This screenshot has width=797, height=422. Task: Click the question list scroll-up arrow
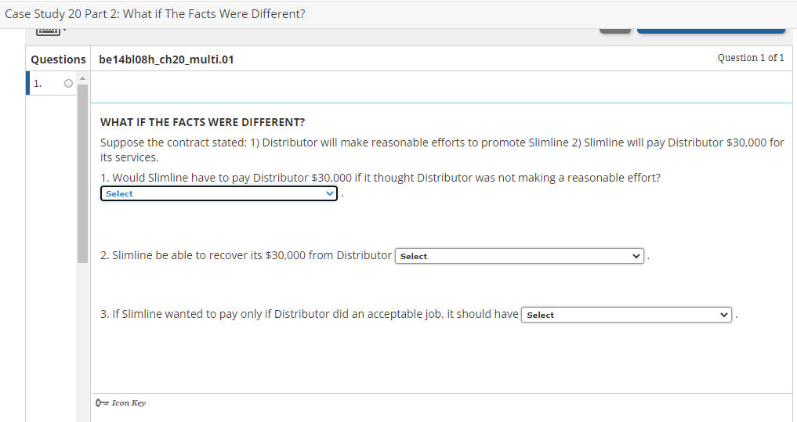click(x=82, y=78)
